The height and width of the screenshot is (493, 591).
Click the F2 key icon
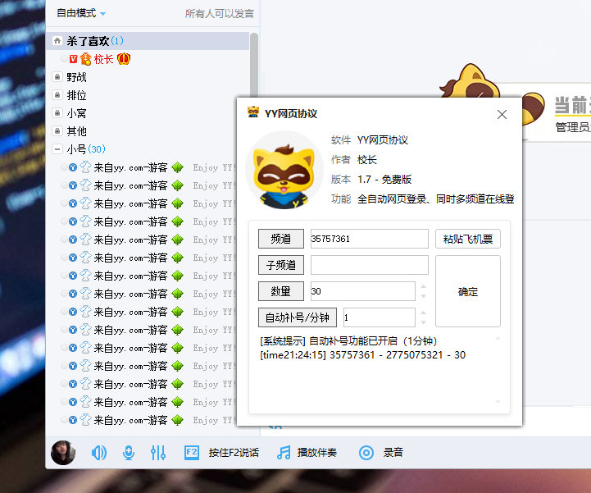pos(192,453)
